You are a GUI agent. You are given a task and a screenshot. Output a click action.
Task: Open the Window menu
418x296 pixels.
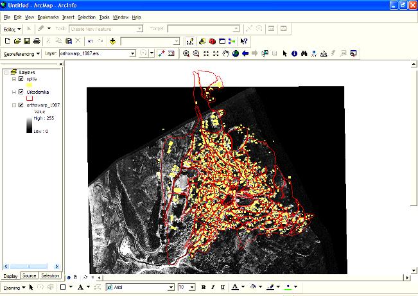pyautogui.click(x=121, y=17)
